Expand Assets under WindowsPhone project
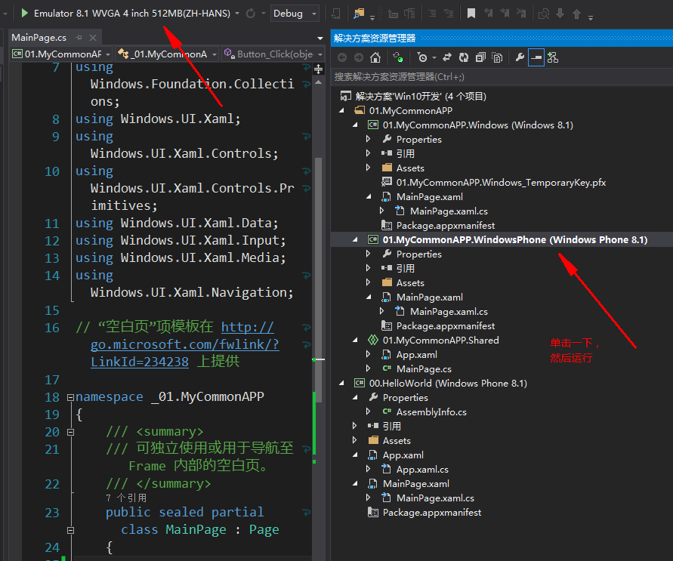This screenshot has height=561, width=673. tap(369, 282)
